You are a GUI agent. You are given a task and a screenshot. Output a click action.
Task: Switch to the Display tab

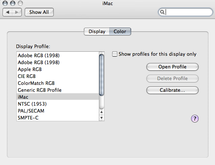[97, 31]
